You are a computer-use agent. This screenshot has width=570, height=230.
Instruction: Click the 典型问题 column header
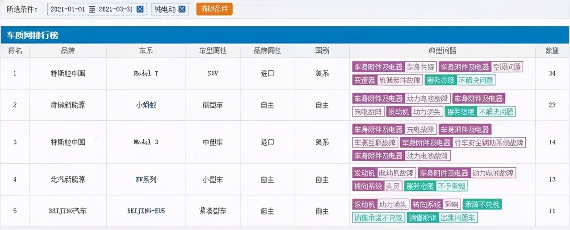442,51
